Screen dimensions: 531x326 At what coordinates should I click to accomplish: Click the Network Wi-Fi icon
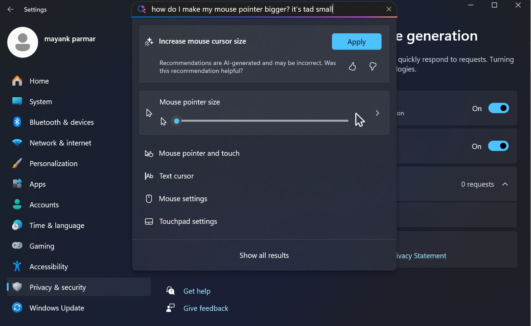click(x=17, y=143)
